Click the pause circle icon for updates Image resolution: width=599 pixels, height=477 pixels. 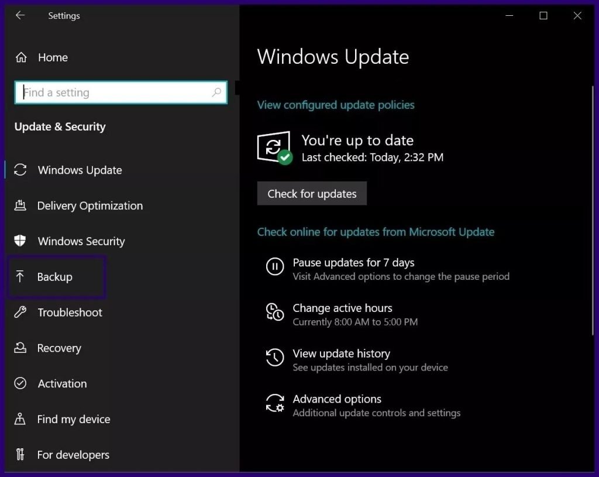pyautogui.click(x=275, y=266)
